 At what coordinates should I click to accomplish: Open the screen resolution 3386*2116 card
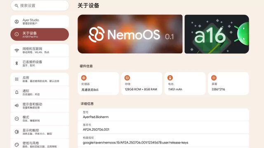228,83
